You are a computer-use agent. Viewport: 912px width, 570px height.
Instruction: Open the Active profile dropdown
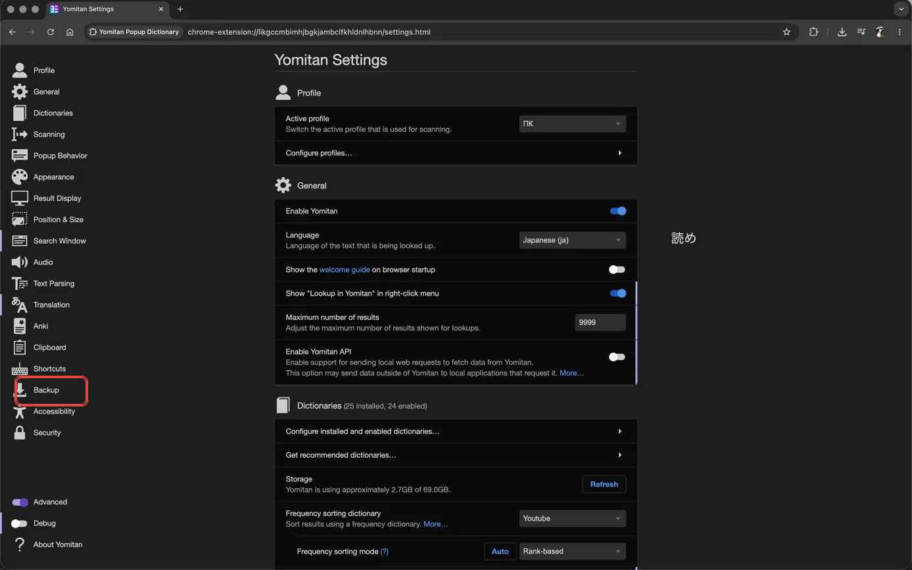[572, 123]
